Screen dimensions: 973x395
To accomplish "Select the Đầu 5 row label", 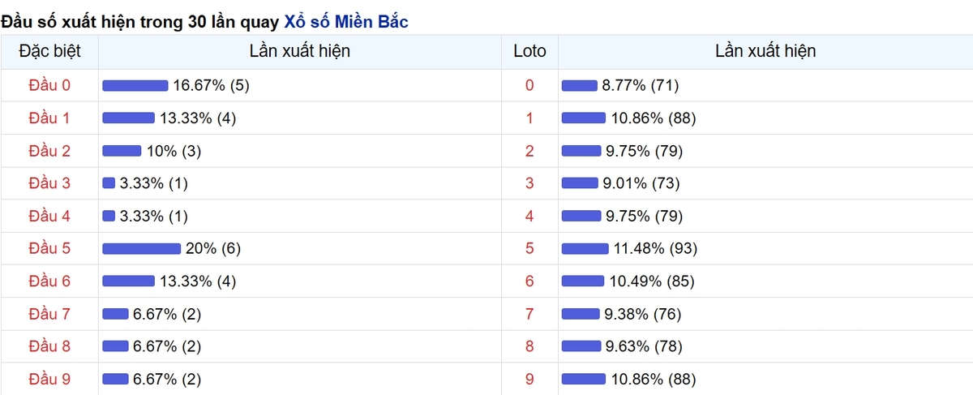I will tap(49, 248).
